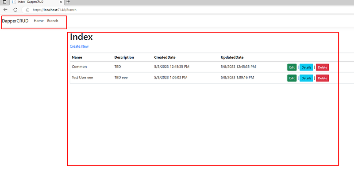354x179 pixels.
Task: Edit the Test User eee row
Action: [292, 78]
